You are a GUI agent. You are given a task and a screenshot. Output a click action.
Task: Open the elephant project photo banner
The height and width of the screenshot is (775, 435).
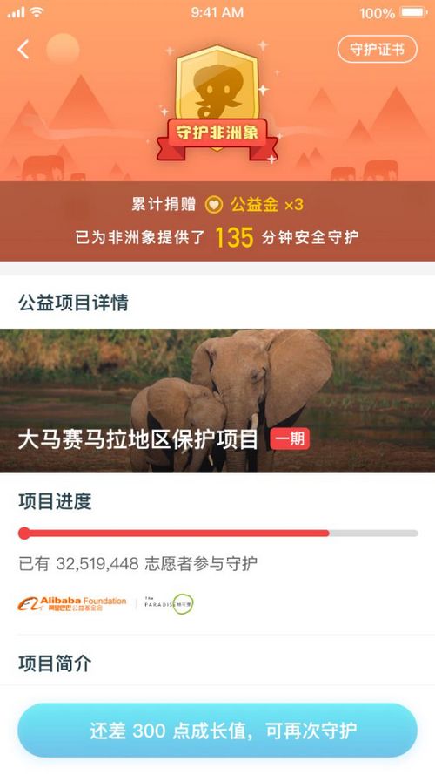click(x=217, y=400)
